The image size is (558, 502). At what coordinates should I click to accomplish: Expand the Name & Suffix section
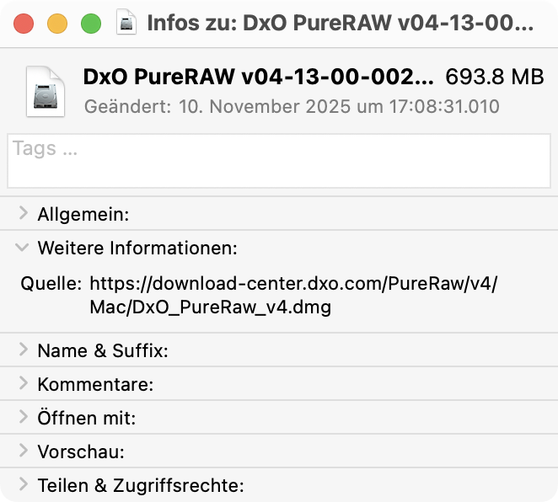[23, 351]
